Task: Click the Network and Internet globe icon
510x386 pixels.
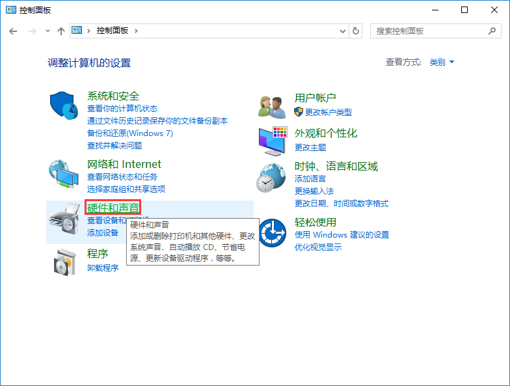Action: 64,174
